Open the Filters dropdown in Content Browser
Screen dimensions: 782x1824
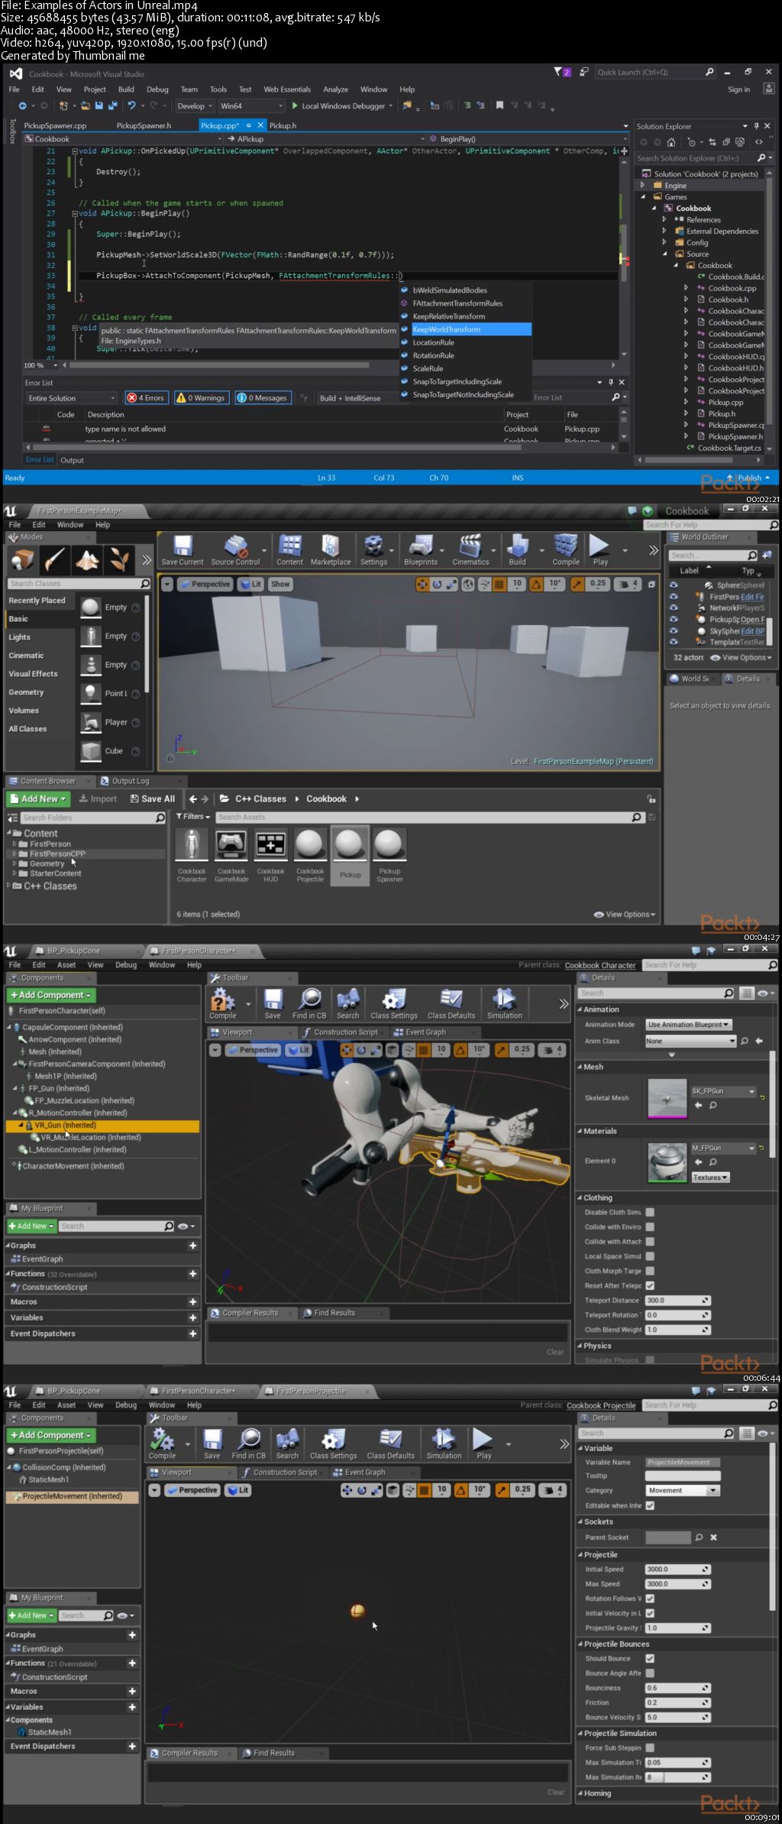click(193, 817)
